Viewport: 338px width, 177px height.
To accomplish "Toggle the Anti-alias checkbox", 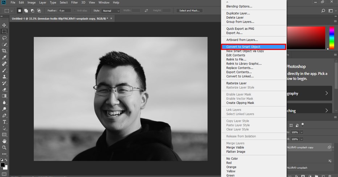I will [75, 10].
